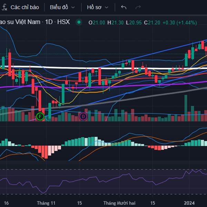Click the purple D dividend marker
Screen dimensions: 207x207
(83, 117)
